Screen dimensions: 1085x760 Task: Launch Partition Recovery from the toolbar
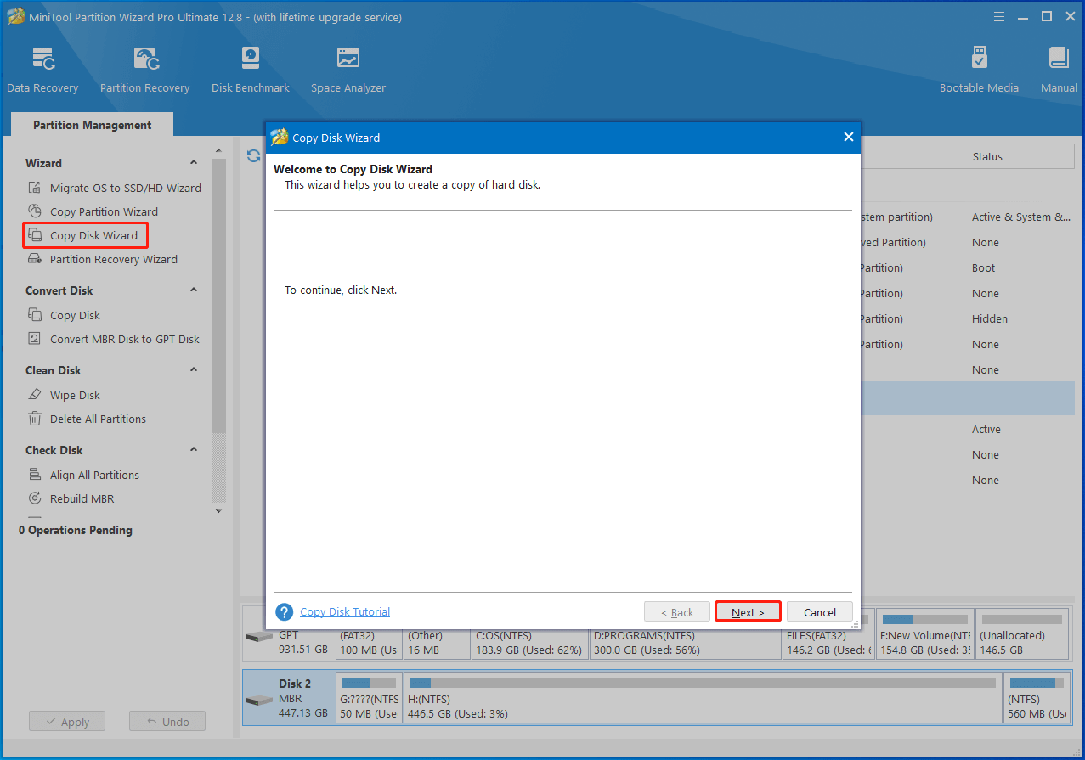point(144,70)
